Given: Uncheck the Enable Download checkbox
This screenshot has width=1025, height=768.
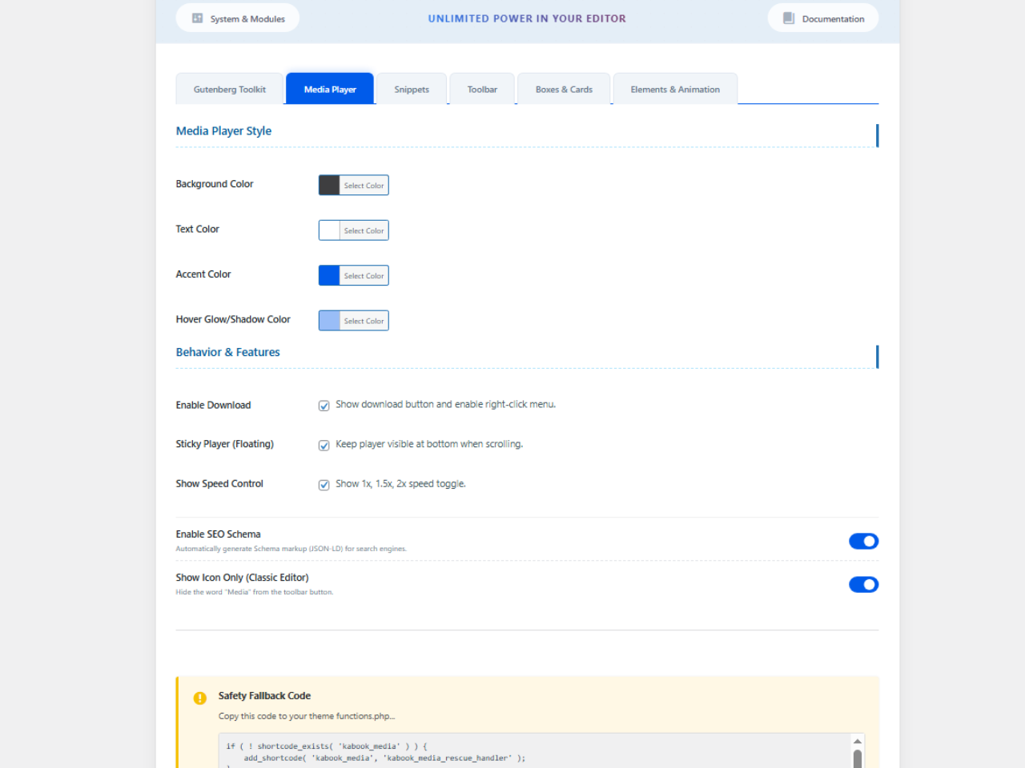Looking at the screenshot, I should [x=324, y=406].
